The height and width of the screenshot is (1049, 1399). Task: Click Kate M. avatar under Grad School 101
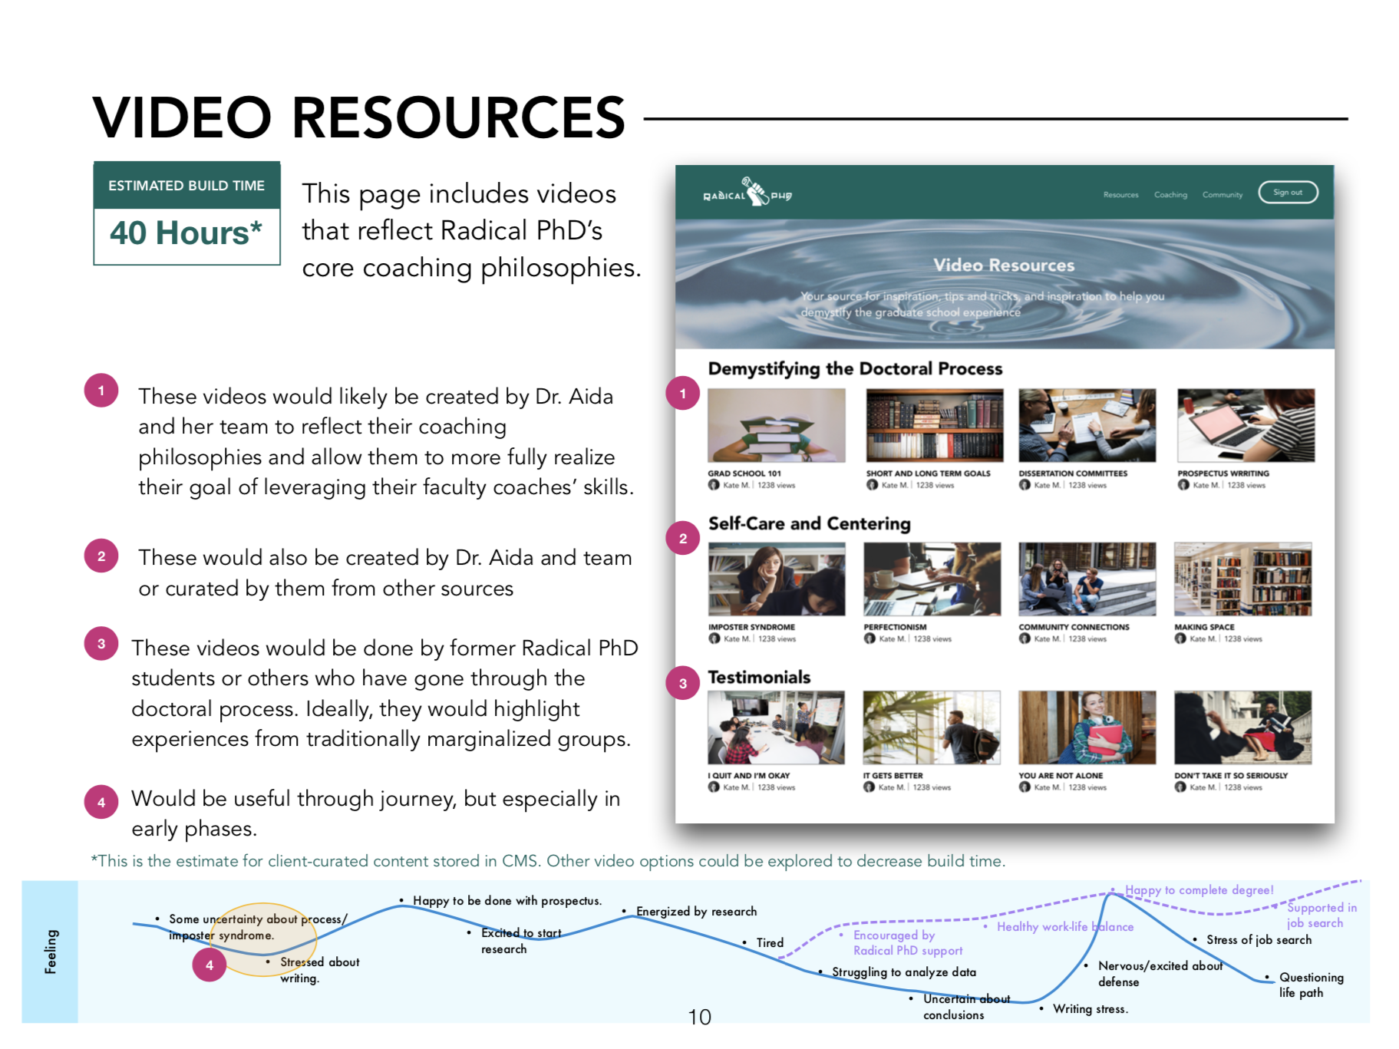point(714,485)
